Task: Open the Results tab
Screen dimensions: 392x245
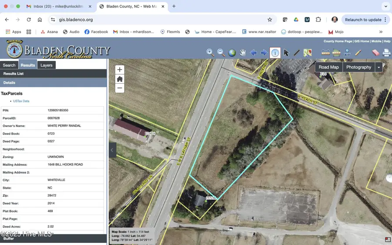Action: point(28,65)
